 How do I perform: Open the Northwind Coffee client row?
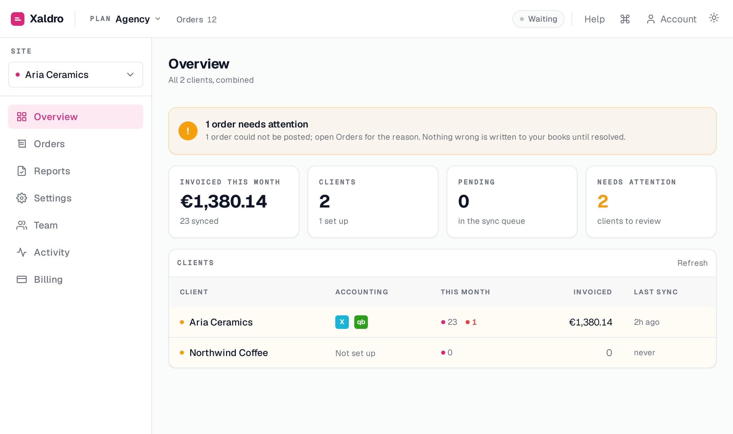(x=443, y=353)
